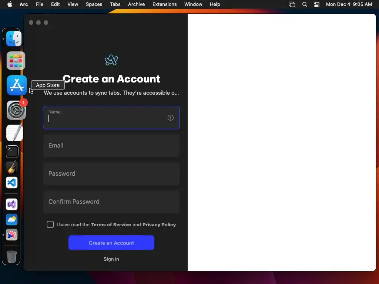The image size is (379, 284).
Task: Open the purple Visual Studio dock icon
Action: (x=11, y=204)
